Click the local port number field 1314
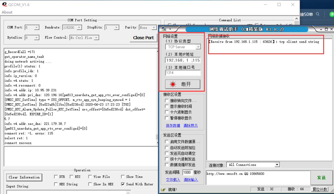This screenshot has height=194, width=334. click(x=183, y=73)
